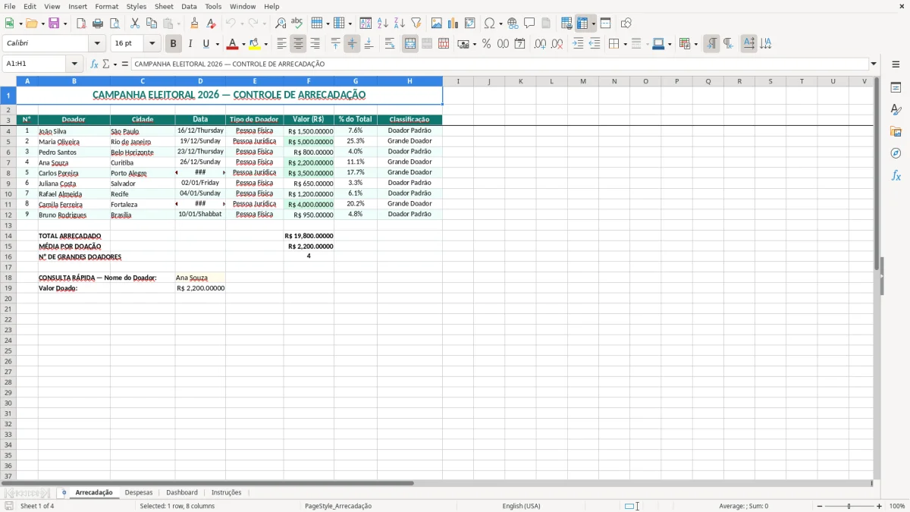
Task: Open the background color dropdown arrow
Action: (265, 44)
